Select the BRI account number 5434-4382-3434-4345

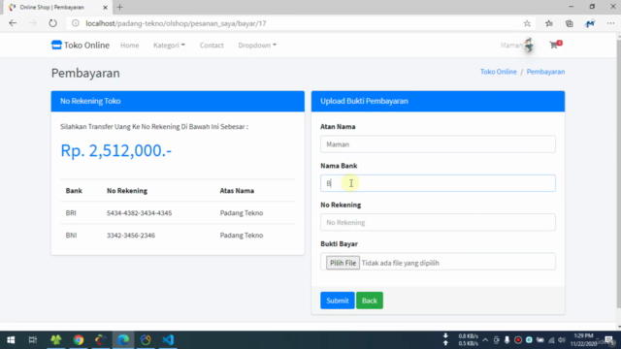click(139, 213)
